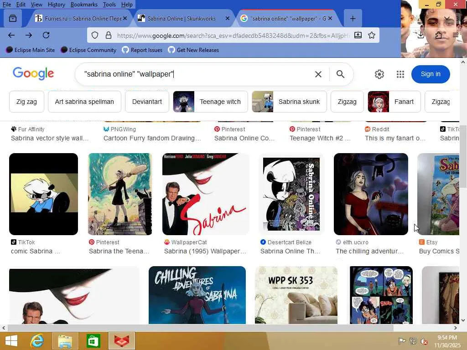Select the Art sabrina spellman chip
Image resolution: width=467 pixels, height=350 pixels.
84,102
